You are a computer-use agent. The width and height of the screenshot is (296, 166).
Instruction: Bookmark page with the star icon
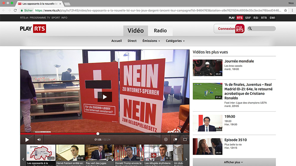pos(285,11)
